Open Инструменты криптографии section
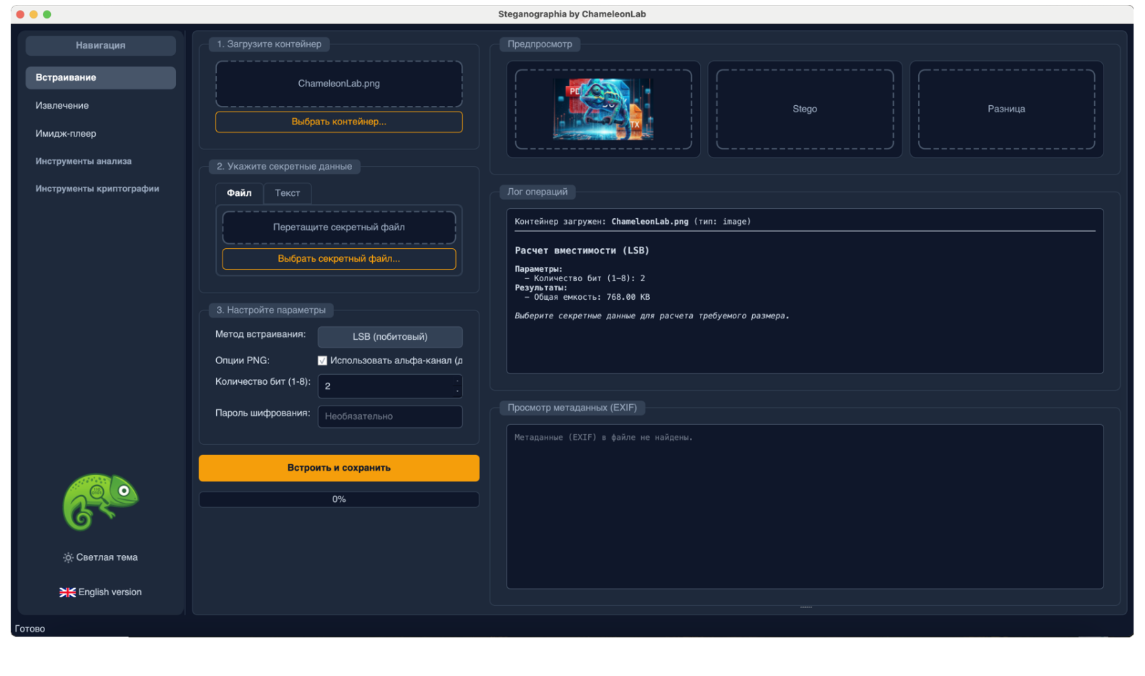Image resolution: width=1145 pixels, height=676 pixels. point(97,189)
